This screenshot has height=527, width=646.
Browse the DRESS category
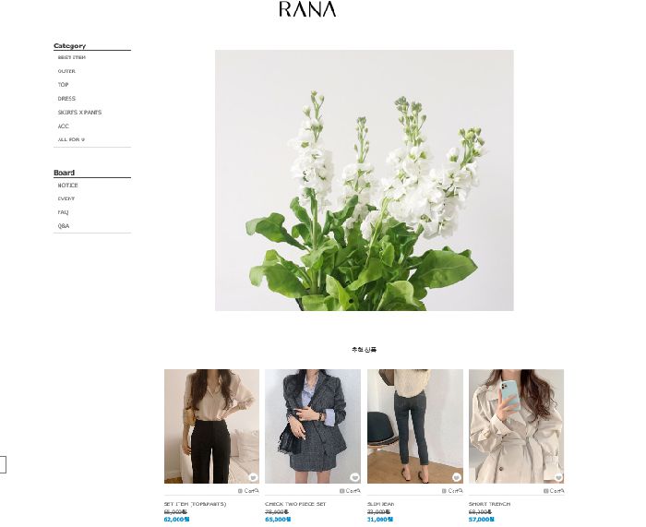[x=66, y=99]
